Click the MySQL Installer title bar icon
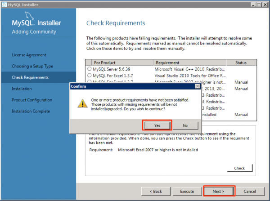 click(4, 4)
